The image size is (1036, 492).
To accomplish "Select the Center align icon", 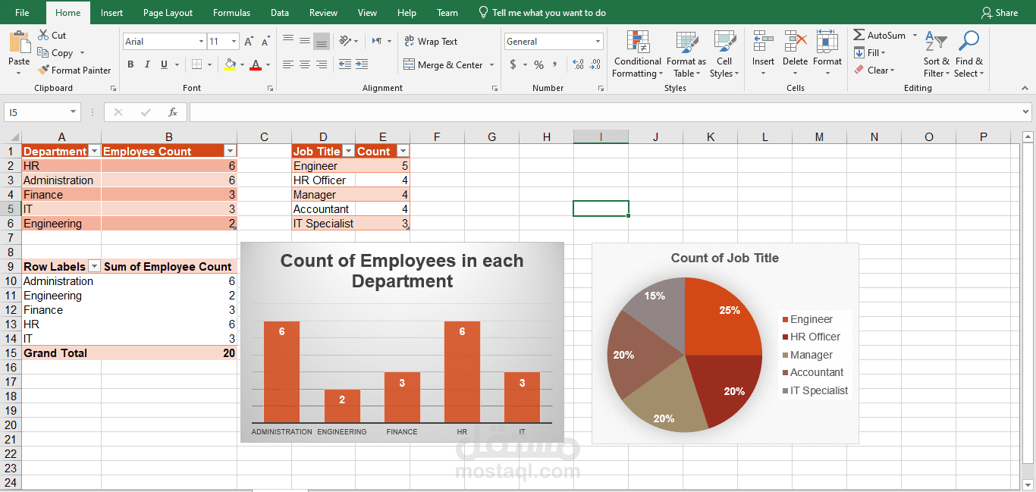I will tap(305, 64).
